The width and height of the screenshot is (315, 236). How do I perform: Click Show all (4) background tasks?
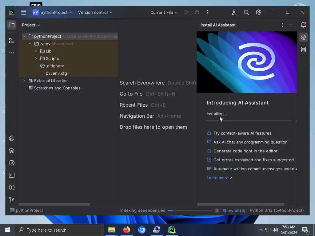[234, 210]
